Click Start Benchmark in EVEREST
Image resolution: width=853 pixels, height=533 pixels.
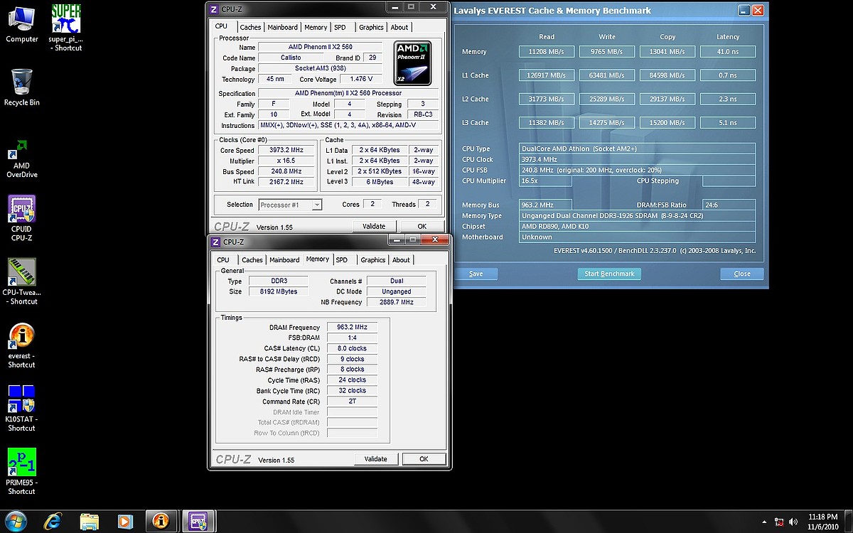[x=609, y=274]
